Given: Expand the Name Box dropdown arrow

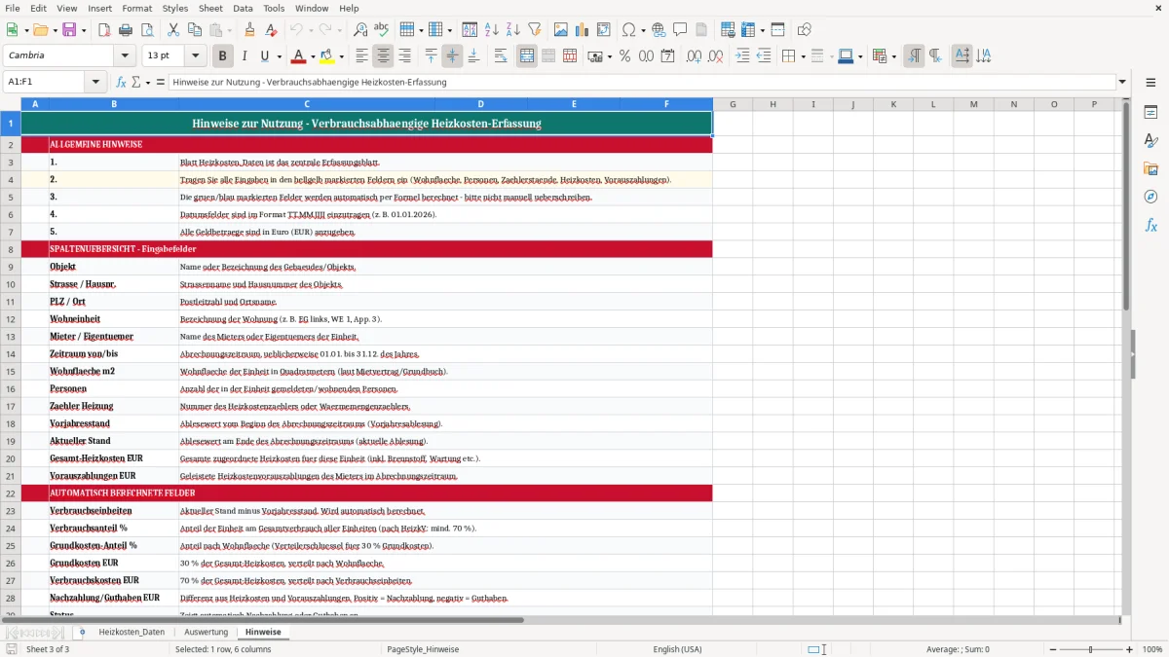Looking at the screenshot, I should tap(95, 82).
